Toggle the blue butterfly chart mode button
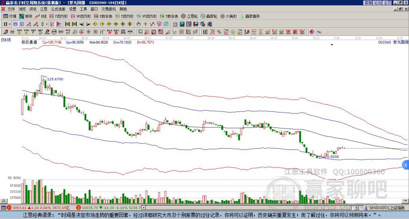 15,24
